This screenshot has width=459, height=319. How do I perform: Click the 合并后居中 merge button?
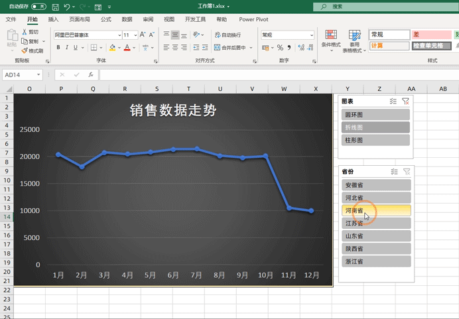click(230, 47)
